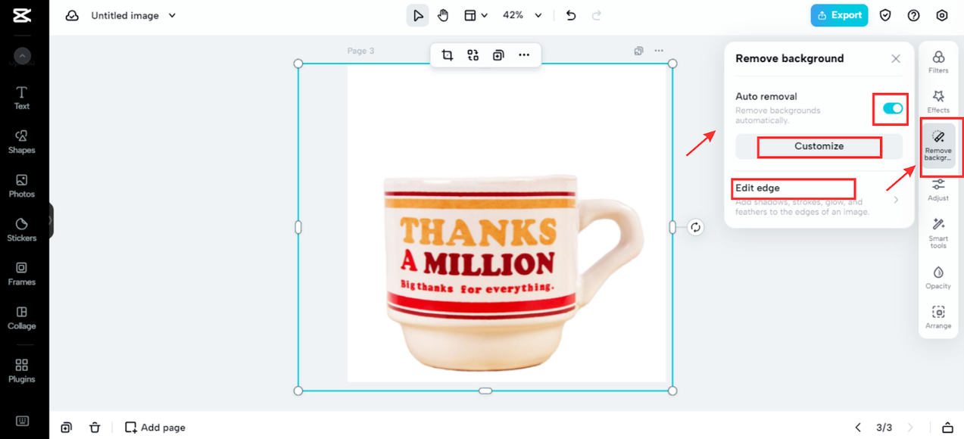Click the Add page button
Viewport: 964px width, 439px height.
point(155,428)
